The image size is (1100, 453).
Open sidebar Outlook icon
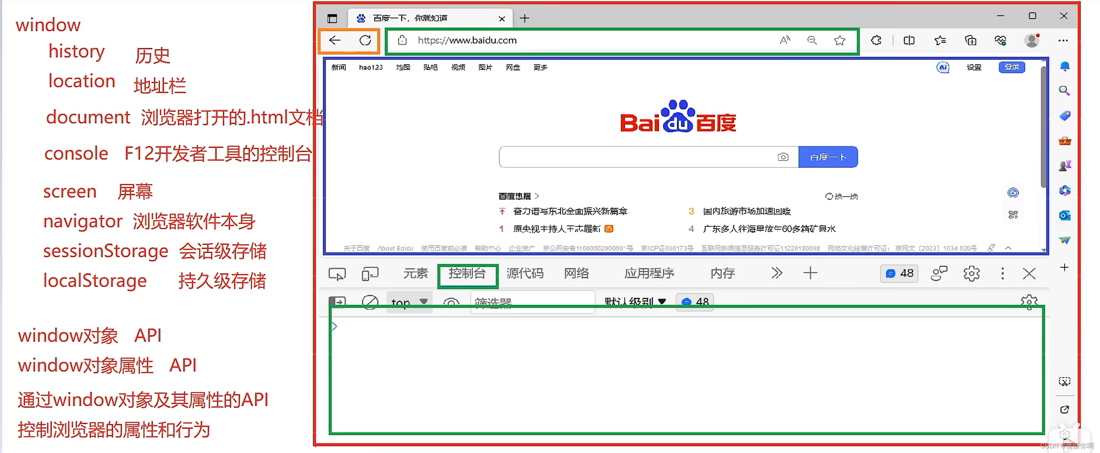click(x=1065, y=216)
